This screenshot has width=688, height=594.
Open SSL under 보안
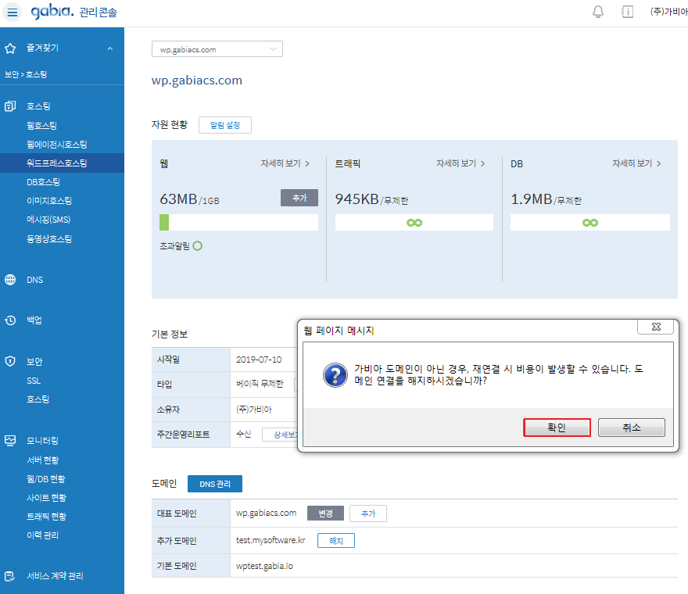[x=34, y=381]
